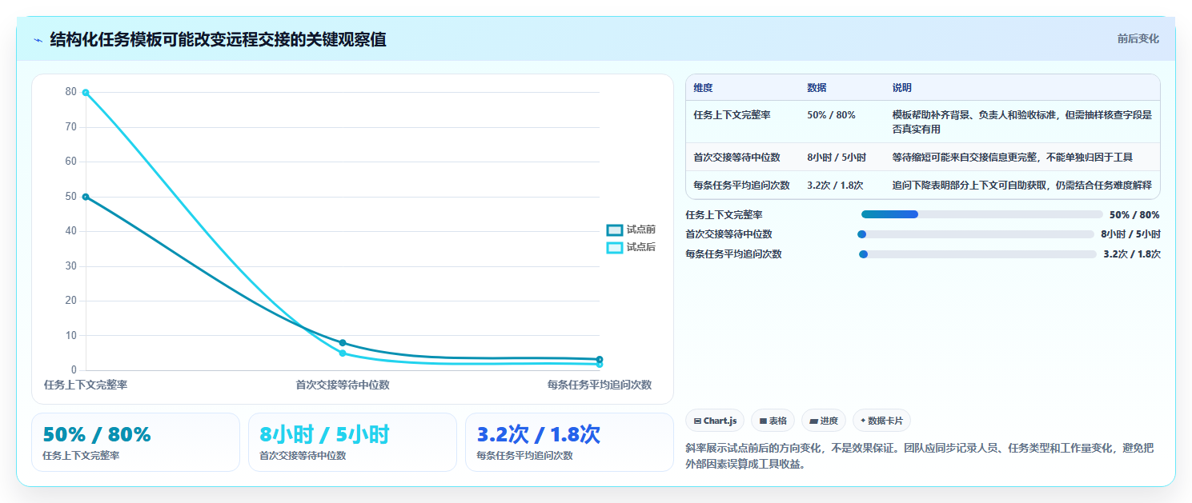Select the Chart.js tag
1192x503 pixels.
coord(716,421)
